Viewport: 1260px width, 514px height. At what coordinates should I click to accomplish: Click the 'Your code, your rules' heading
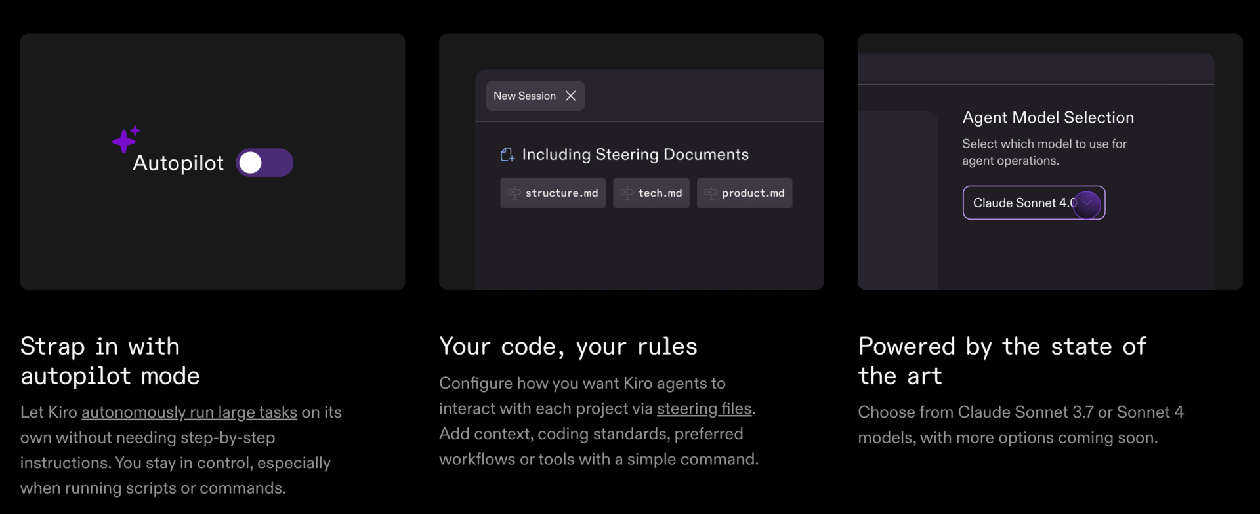[568, 347]
